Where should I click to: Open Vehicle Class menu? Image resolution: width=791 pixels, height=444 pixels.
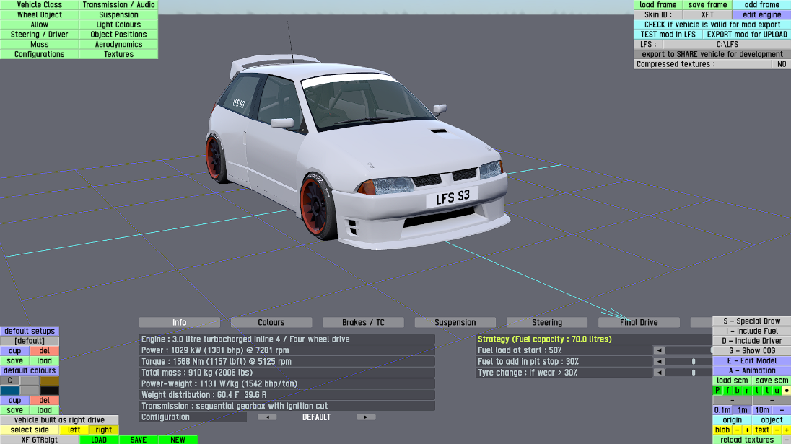tap(40, 4)
